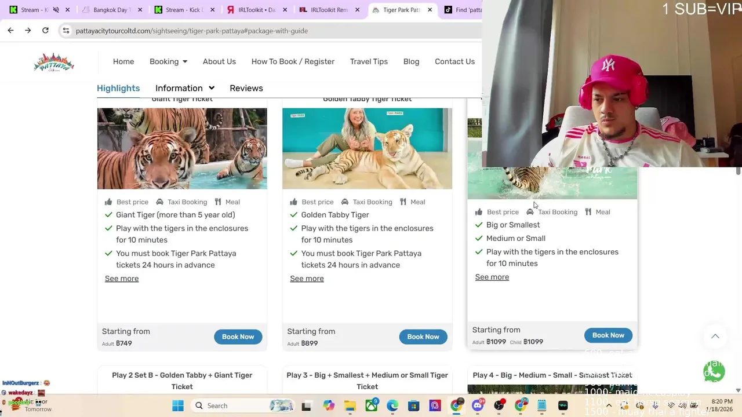The height and width of the screenshot is (417, 742).
Task: Click the page vertical scrollbar thumb
Action: pos(738,170)
